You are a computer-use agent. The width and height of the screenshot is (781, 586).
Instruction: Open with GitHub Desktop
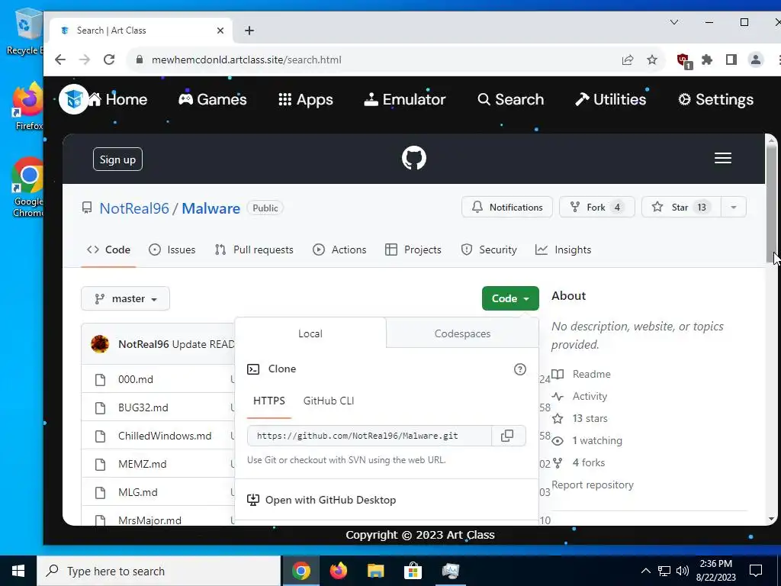[322, 500]
